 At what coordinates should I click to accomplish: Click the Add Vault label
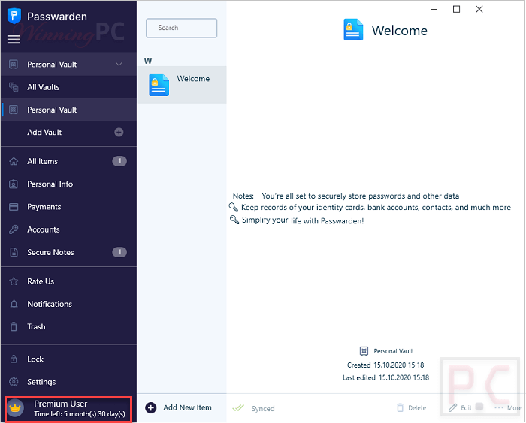[x=44, y=132]
